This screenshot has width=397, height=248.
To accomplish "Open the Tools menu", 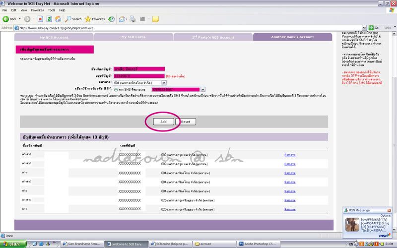I will 52,10.
